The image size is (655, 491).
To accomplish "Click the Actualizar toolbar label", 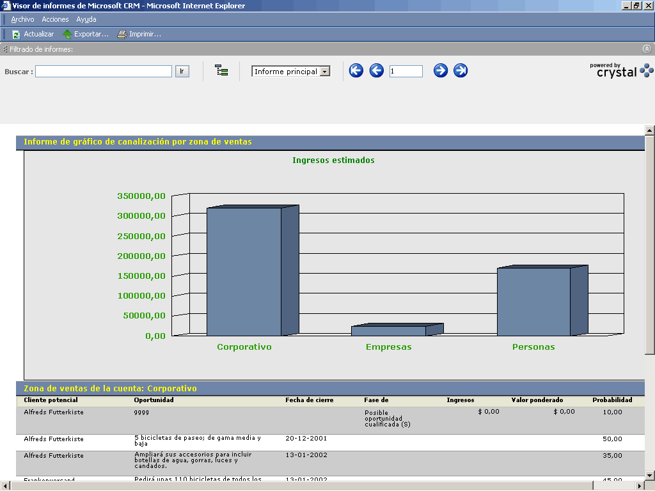I will 39,35.
